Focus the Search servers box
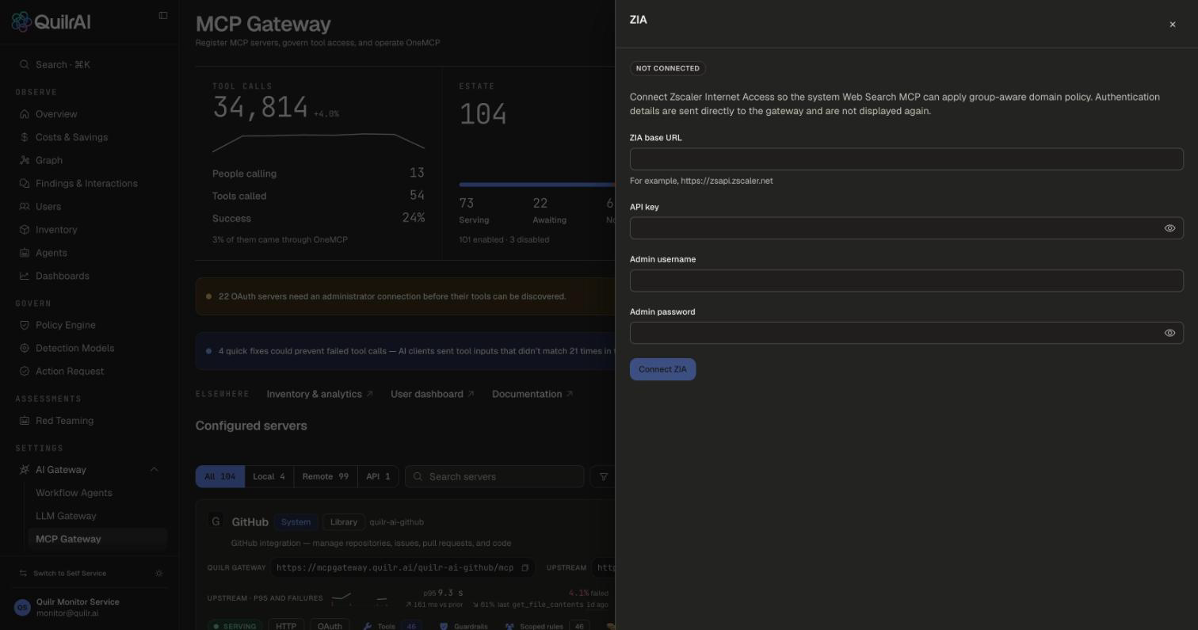 click(x=495, y=476)
